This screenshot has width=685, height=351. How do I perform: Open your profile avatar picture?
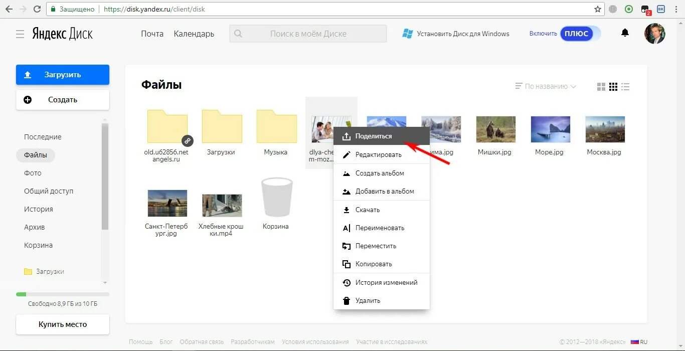click(x=655, y=34)
